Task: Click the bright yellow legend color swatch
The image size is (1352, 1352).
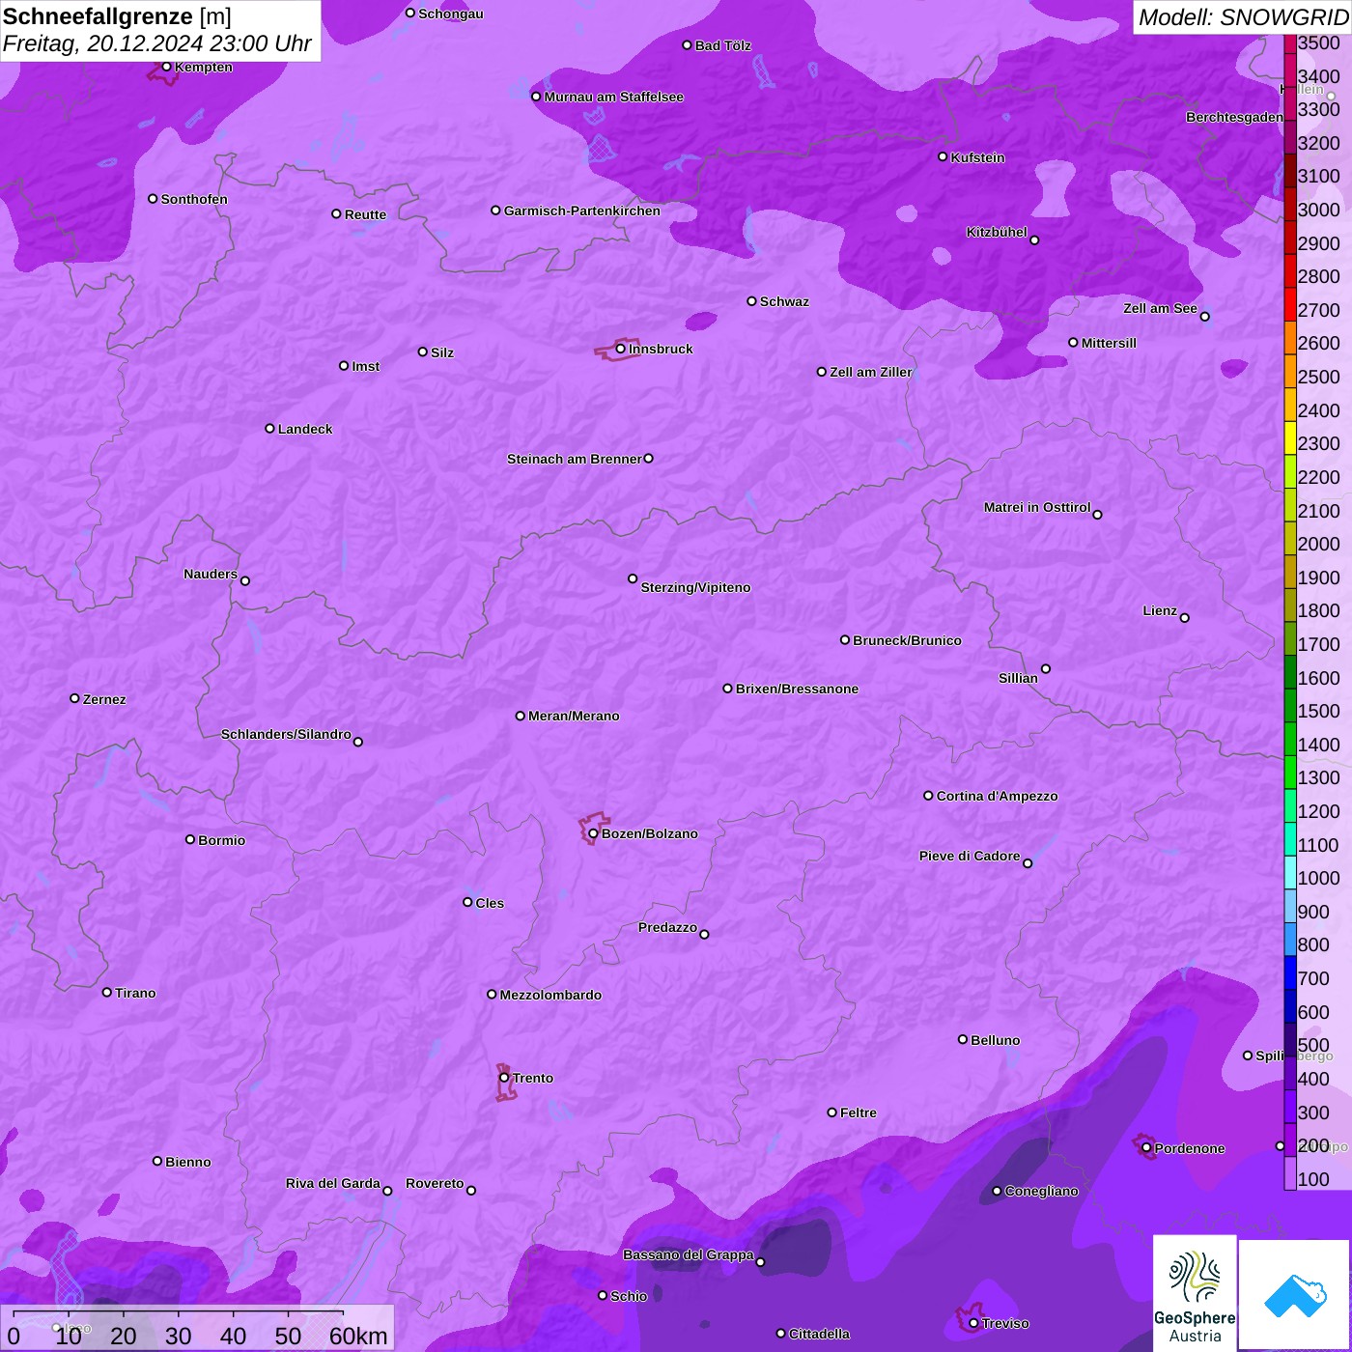Action: tap(1290, 438)
